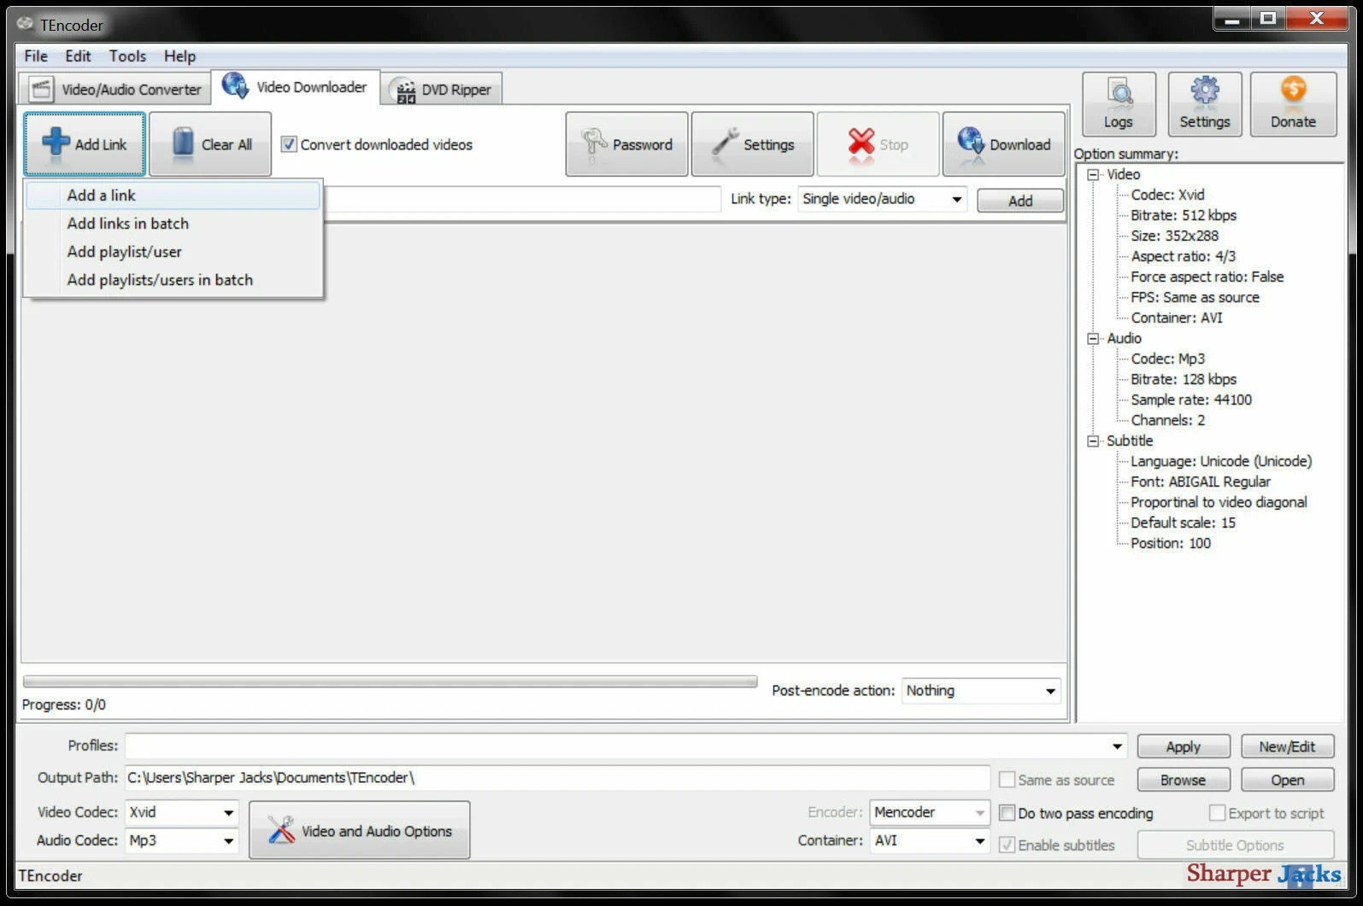Click the Clear All trash icon
The height and width of the screenshot is (906, 1363).
tap(183, 143)
